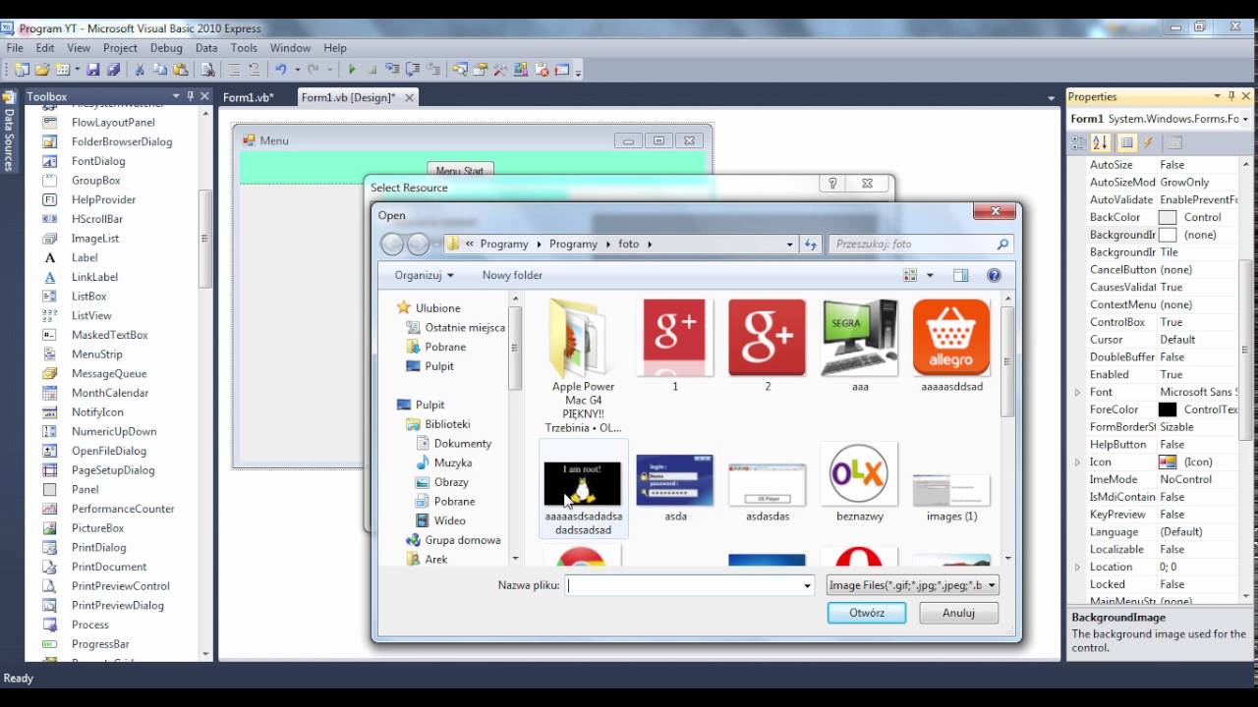Open the Tools menu
The image size is (1258, 707).
[x=244, y=47]
